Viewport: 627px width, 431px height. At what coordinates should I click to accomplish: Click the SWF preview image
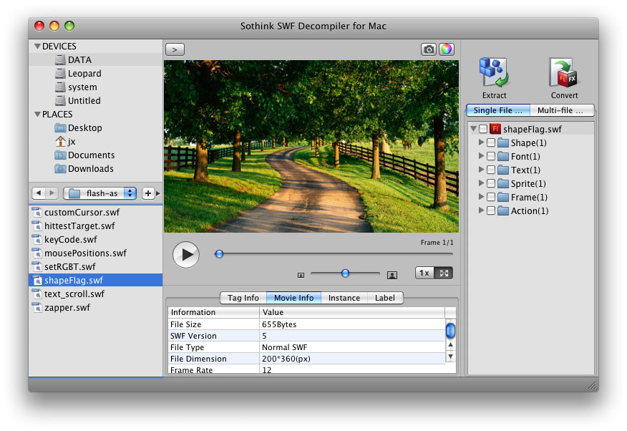tap(311, 146)
